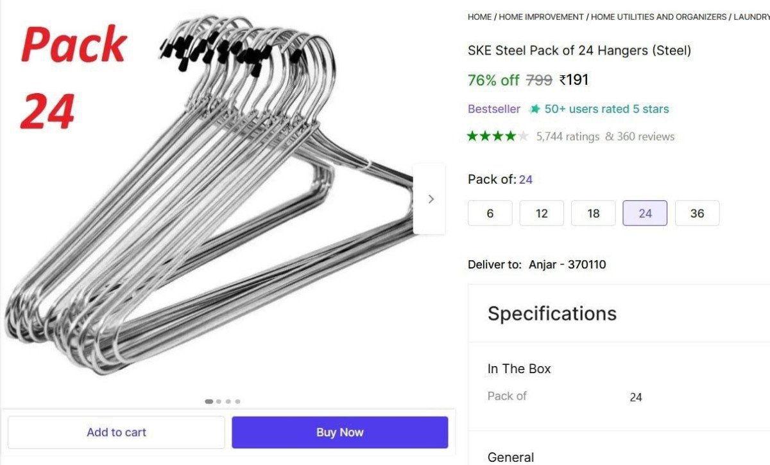The image size is (770, 465).
Task: Click the second image carousel dot
Action: 219,401
